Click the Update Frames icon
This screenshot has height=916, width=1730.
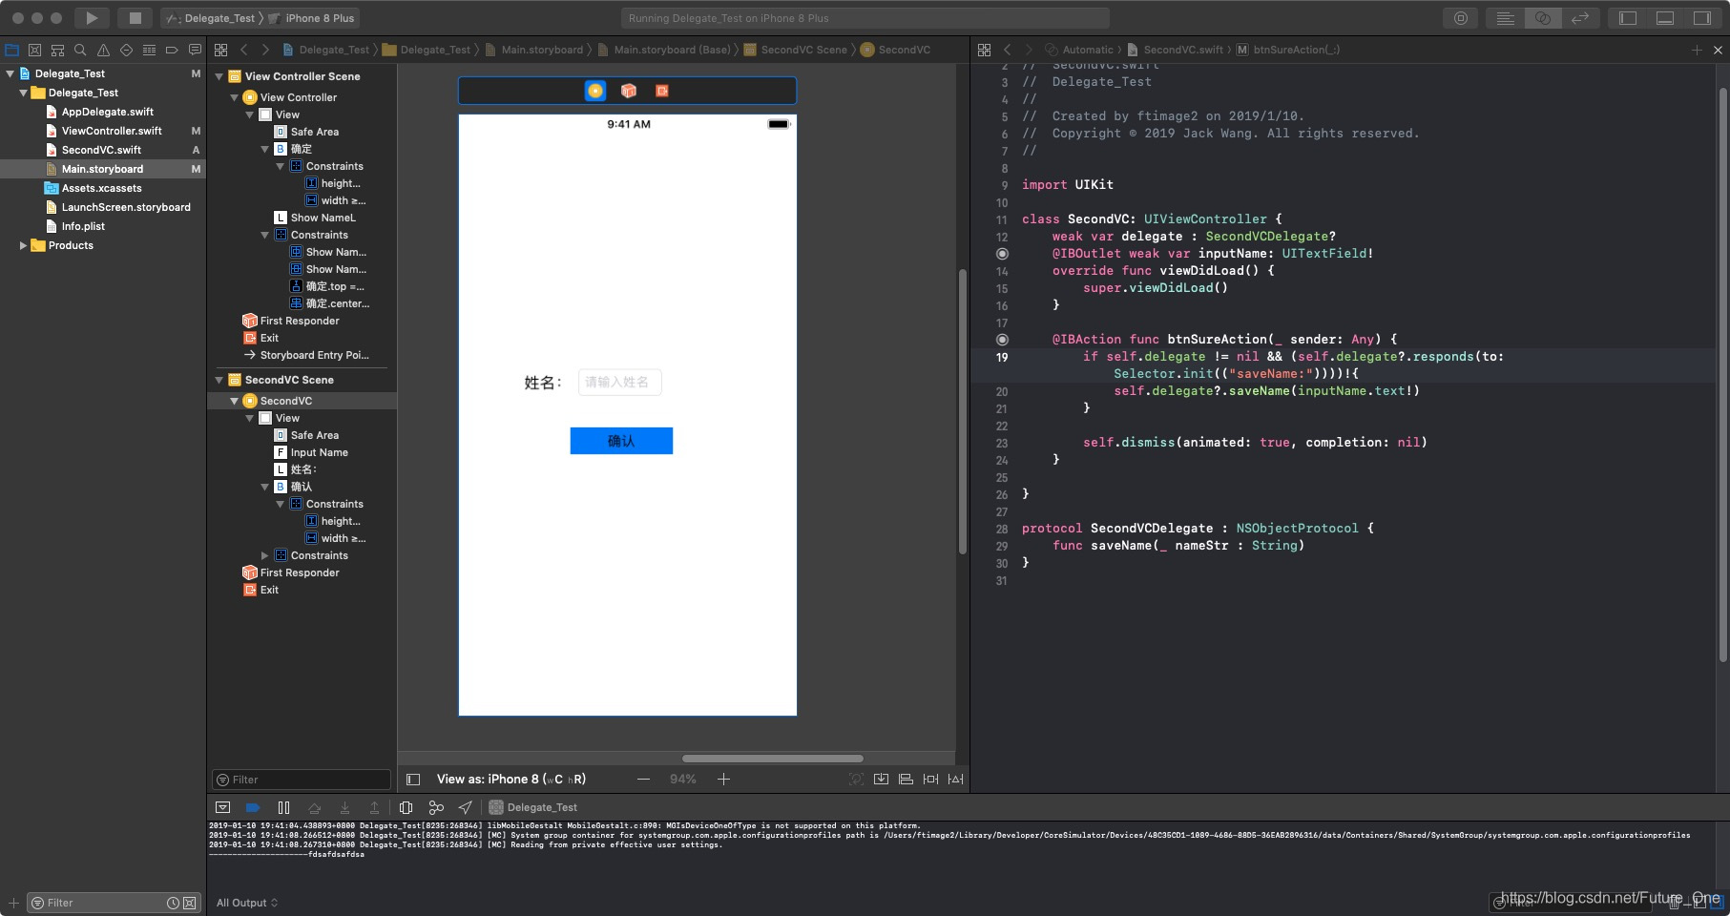[x=856, y=780]
